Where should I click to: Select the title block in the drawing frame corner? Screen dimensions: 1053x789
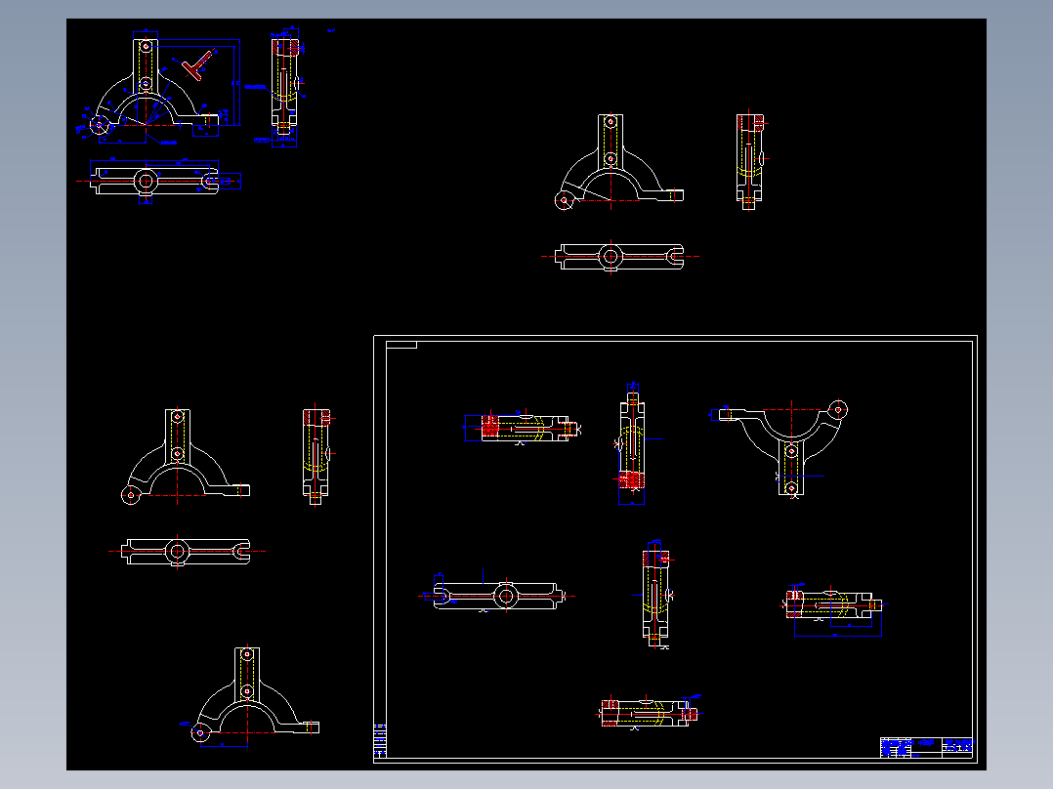point(926,747)
